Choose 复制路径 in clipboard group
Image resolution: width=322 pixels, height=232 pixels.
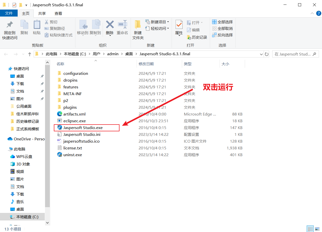(x=55, y=29)
